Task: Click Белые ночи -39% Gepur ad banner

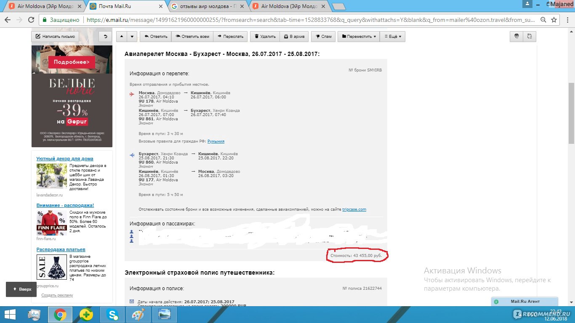Action: (72, 110)
